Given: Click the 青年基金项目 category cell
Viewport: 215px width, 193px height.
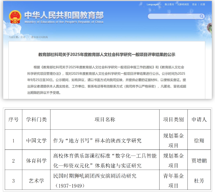Looking at the screenshot, I should [173, 180].
